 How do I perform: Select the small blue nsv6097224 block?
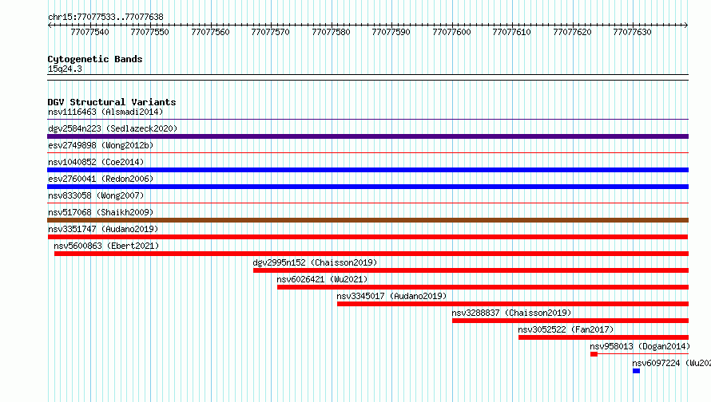[636, 371]
